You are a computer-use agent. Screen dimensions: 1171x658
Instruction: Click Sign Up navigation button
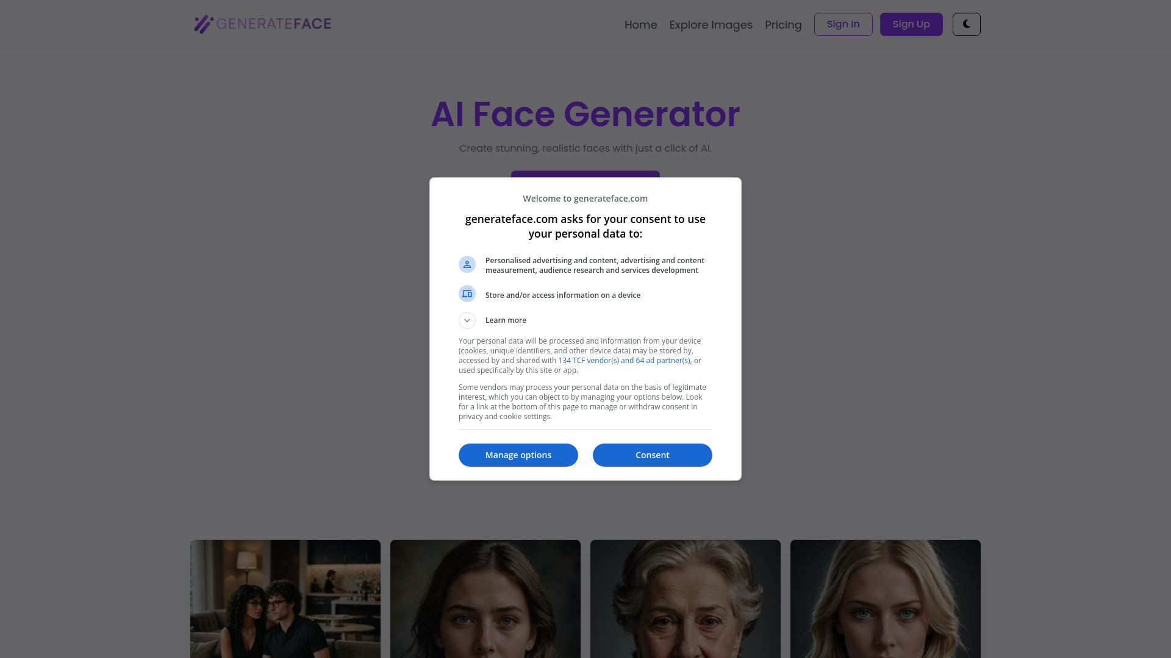pyautogui.click(x=911, y=24)
